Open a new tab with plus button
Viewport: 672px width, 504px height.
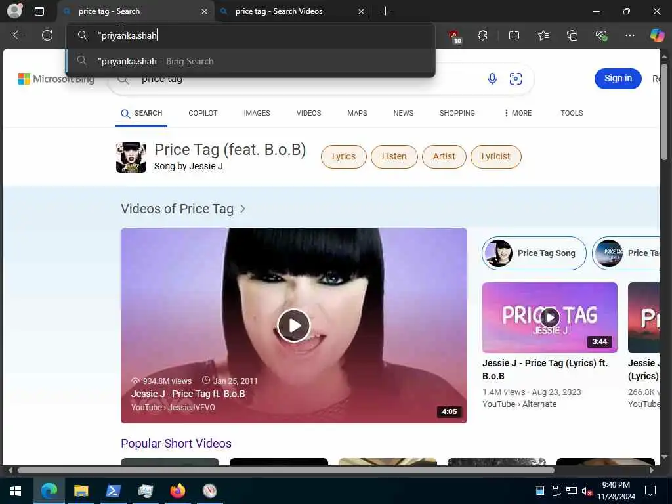(385, 11)
